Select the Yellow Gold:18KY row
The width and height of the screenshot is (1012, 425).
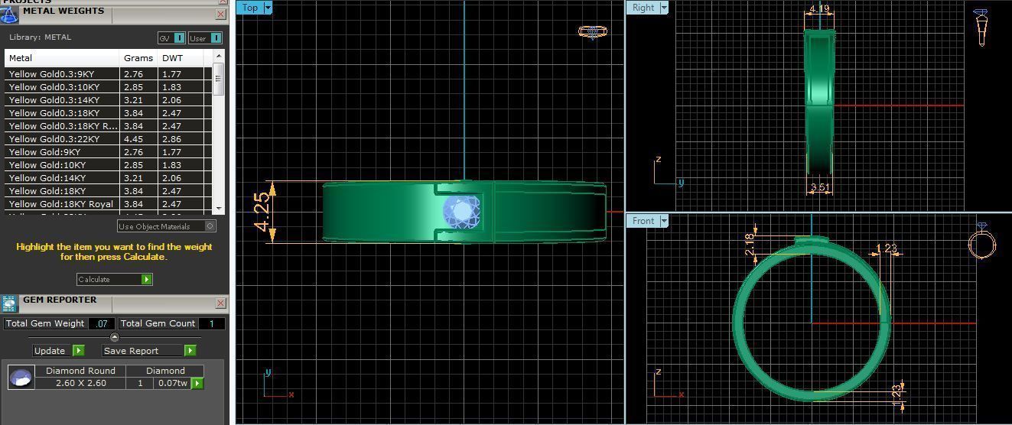coord(108,191)
